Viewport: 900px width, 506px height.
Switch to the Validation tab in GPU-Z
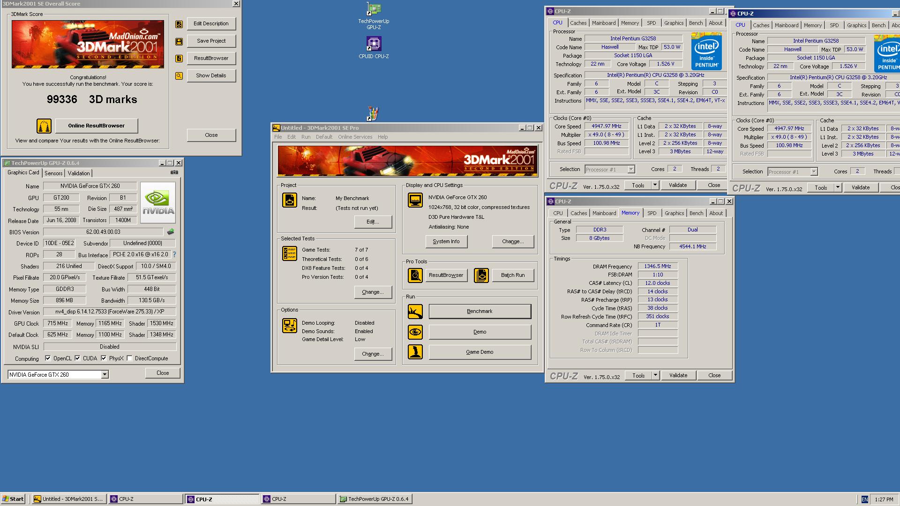point(79,173)
